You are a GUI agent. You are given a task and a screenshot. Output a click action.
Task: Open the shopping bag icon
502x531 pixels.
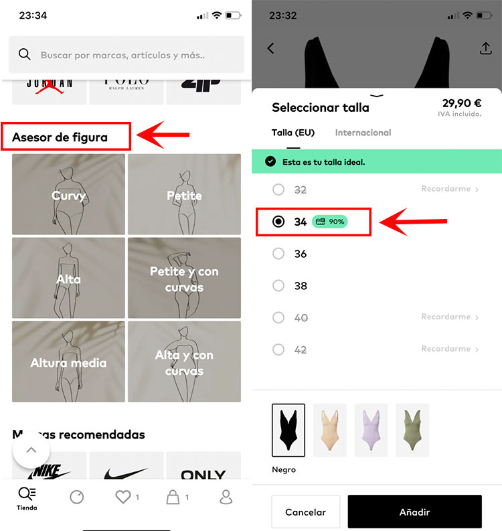pyautogui.click(x=173, y=497)
